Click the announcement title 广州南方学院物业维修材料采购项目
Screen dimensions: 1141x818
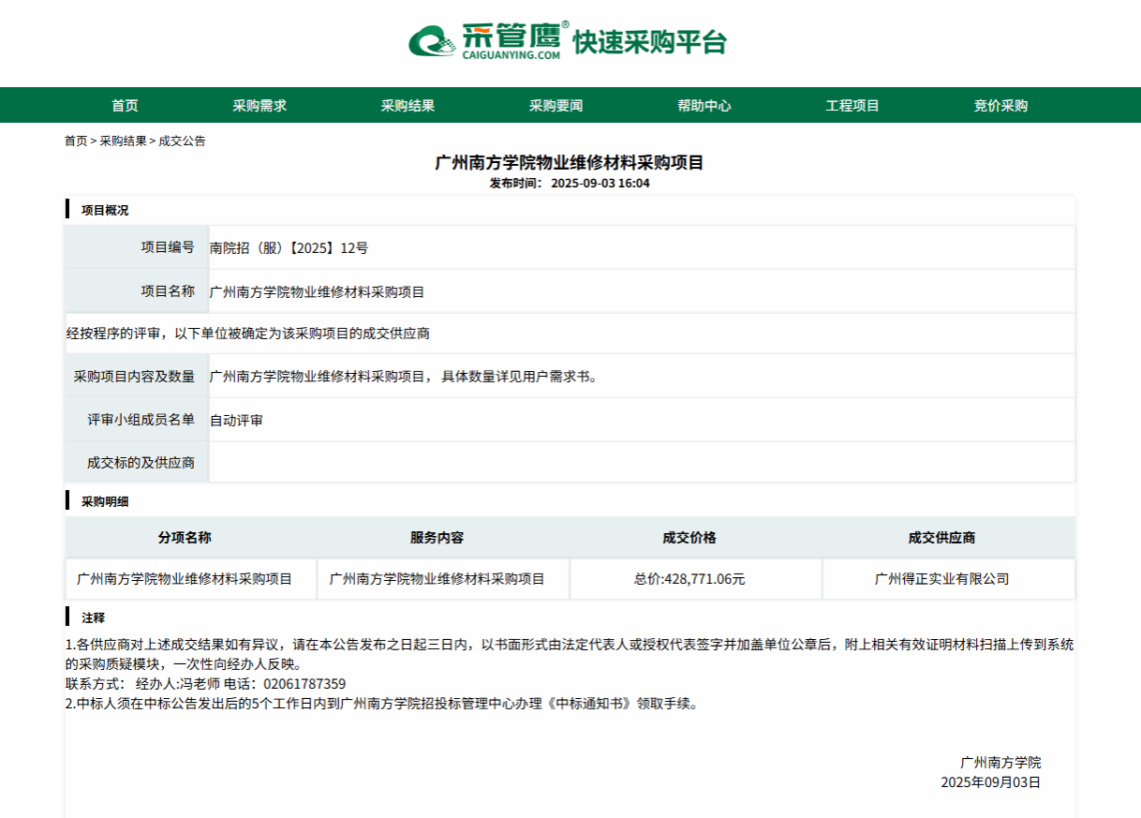[x=570, y=163]
